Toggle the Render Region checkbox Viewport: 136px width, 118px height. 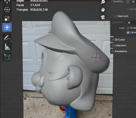pos(128,9)
